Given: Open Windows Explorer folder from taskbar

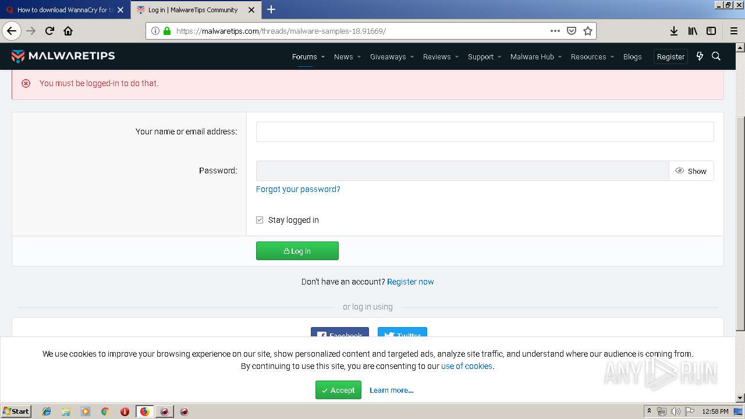Looking at the screenshot, I should click(x=66, y=411).
